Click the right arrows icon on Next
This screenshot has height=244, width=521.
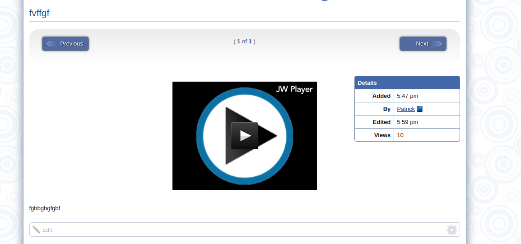(437, 44)
